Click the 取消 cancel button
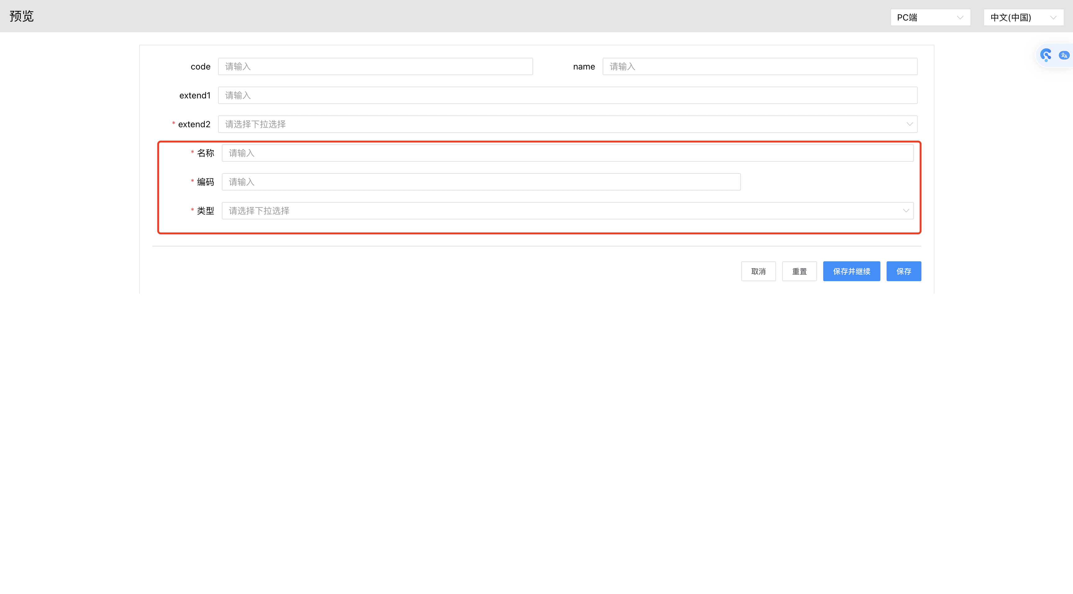The image size is (1073, 594). coord(758,272)
